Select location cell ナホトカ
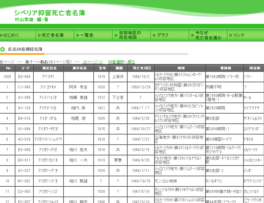264x203 pixels. [x=254, y=139]
